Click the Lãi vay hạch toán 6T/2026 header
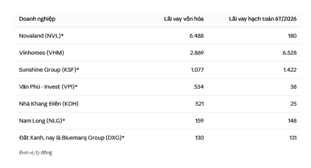 point(263,19)
